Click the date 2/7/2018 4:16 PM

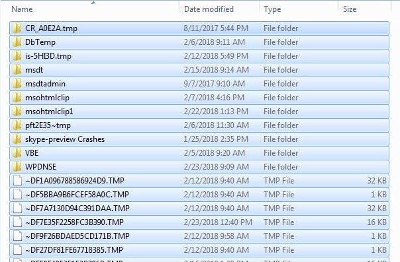point(214,98)
